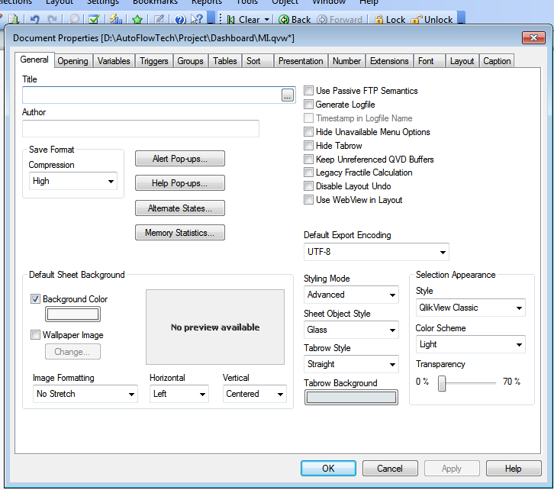Toggle Legacy Fractile Calculation
Viewport: 554px width, 490px height.
308,172
